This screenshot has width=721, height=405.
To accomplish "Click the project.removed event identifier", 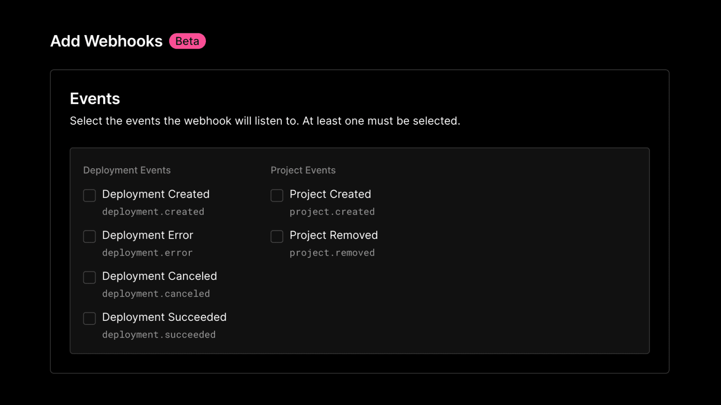I will tap(332, 253).
